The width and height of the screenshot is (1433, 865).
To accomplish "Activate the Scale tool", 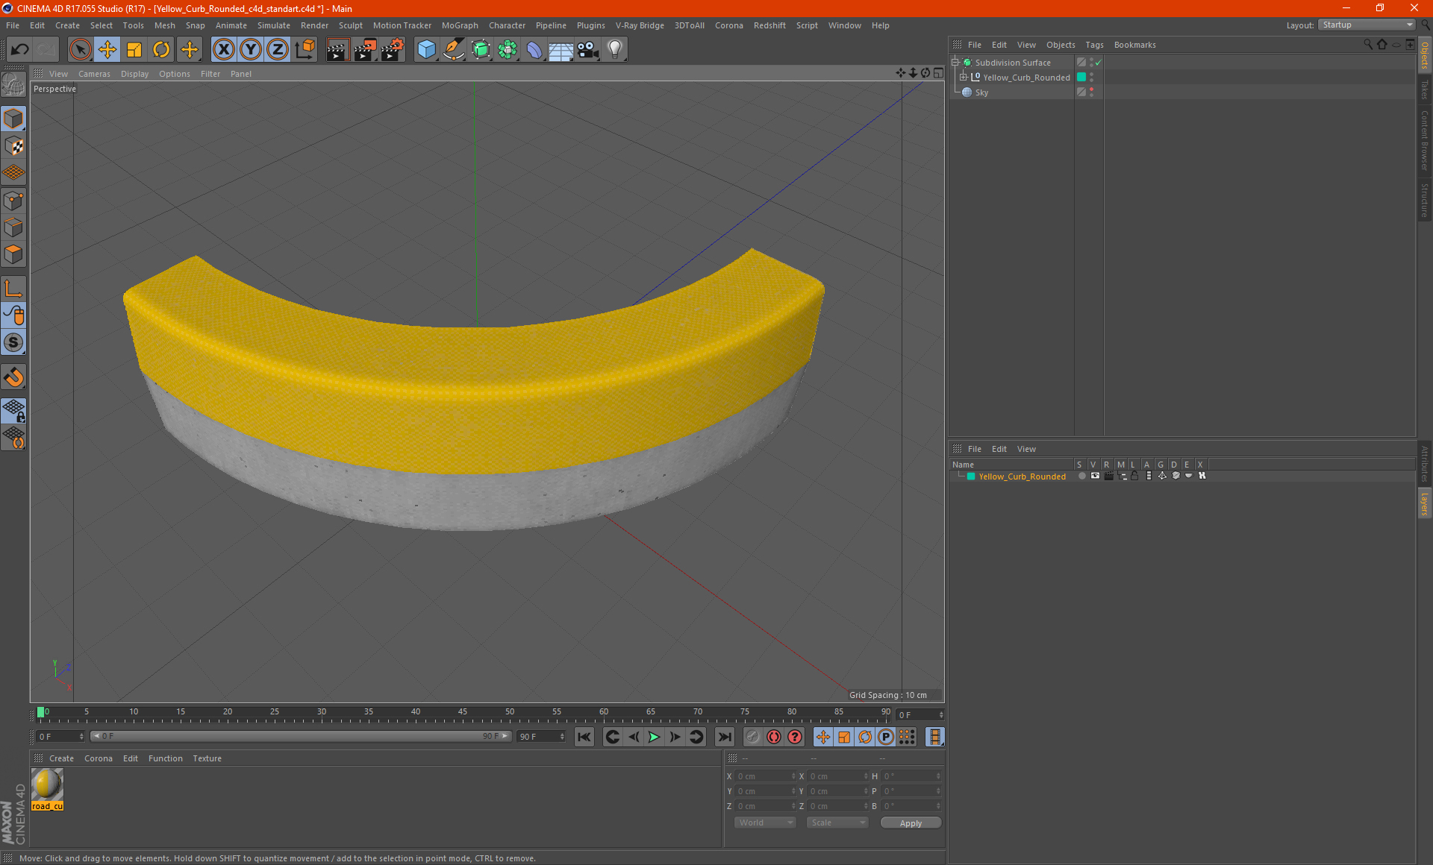I will (x=134, y=50).
